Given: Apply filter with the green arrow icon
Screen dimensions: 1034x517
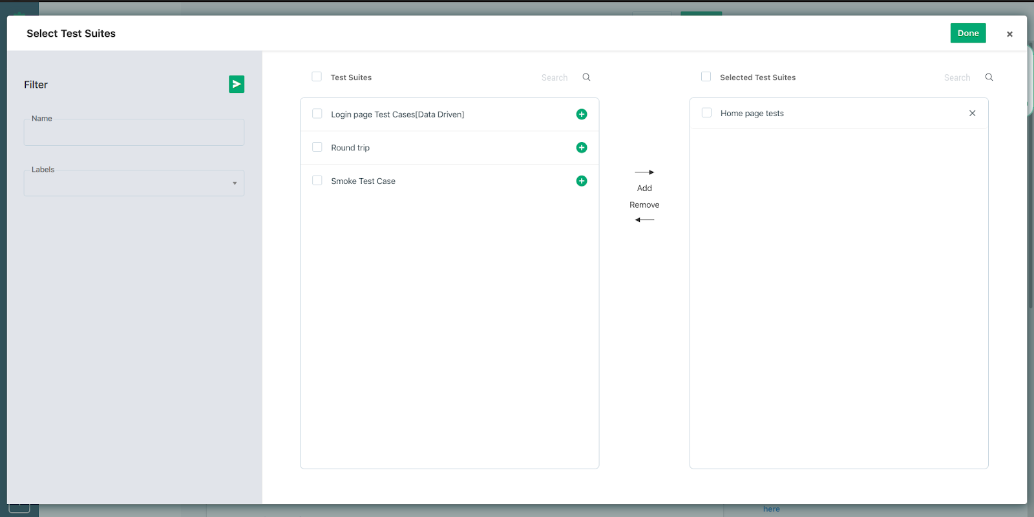Looking at the screenshot, I should 237,85.
